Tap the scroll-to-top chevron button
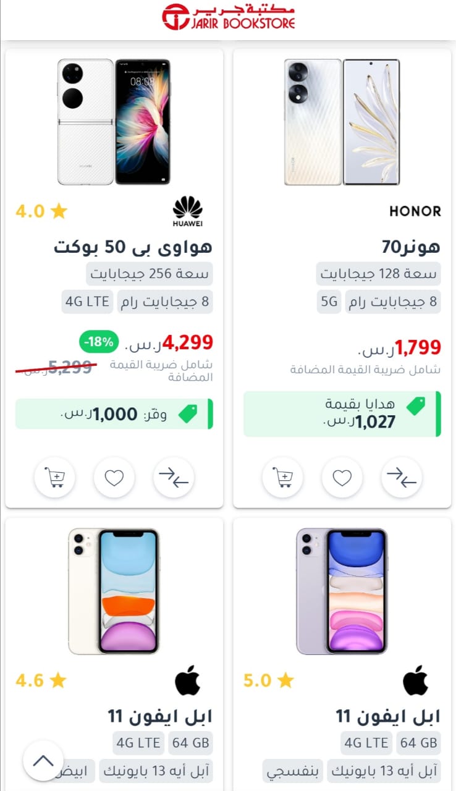Image resolution: width=456 pixels, height=791 pixels. 43,761
